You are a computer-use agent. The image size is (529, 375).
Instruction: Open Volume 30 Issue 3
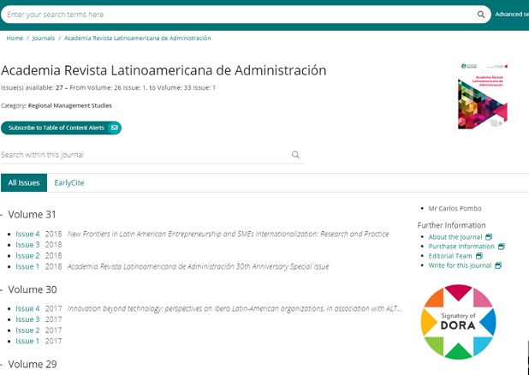(x=27, y=319)
